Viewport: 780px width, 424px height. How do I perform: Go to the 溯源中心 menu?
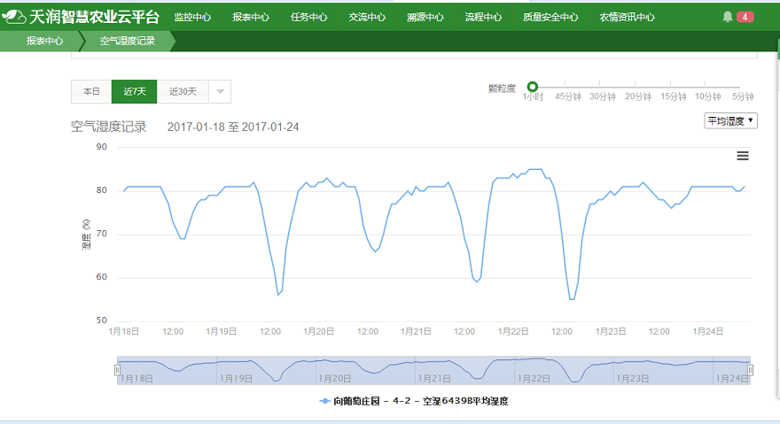(x=425, y=17)
